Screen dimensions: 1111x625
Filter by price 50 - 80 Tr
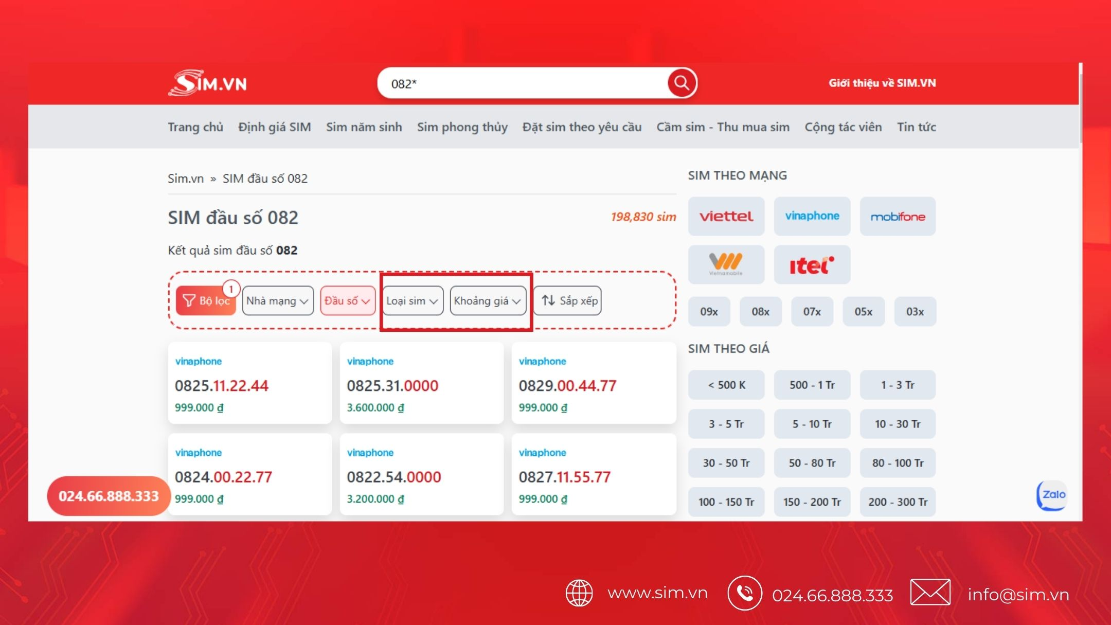(812, 463)
